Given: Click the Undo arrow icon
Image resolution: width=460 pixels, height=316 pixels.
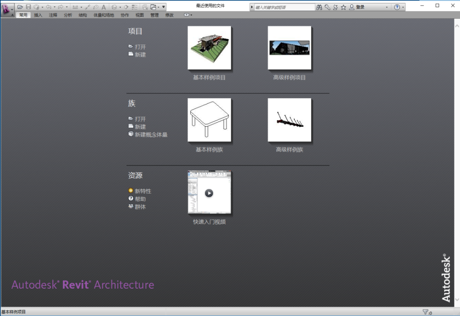Looking at the screenshot, I should [x=49, y=7].
